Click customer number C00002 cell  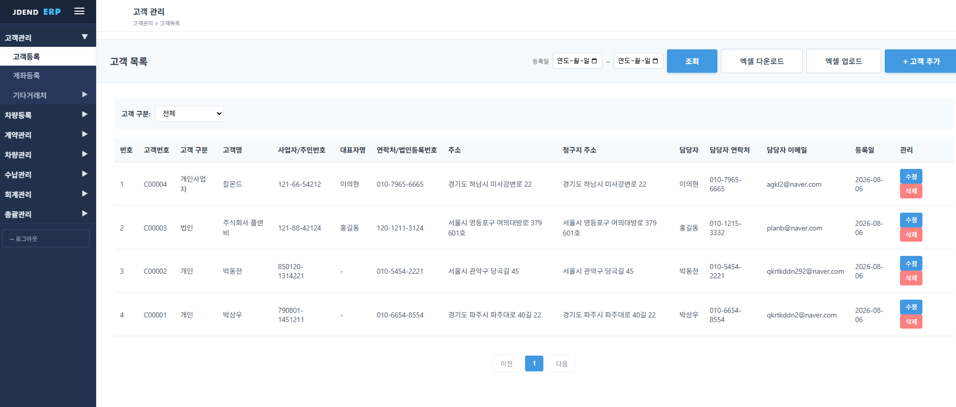click(x=155, y=271)
